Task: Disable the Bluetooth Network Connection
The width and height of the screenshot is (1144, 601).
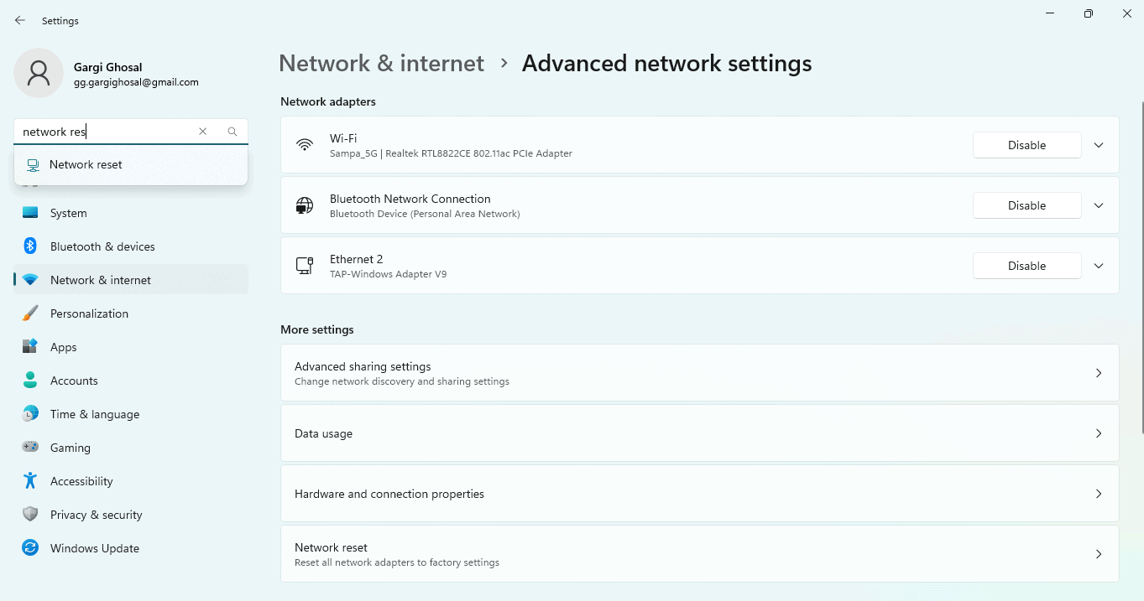Action: point(1026,205)
